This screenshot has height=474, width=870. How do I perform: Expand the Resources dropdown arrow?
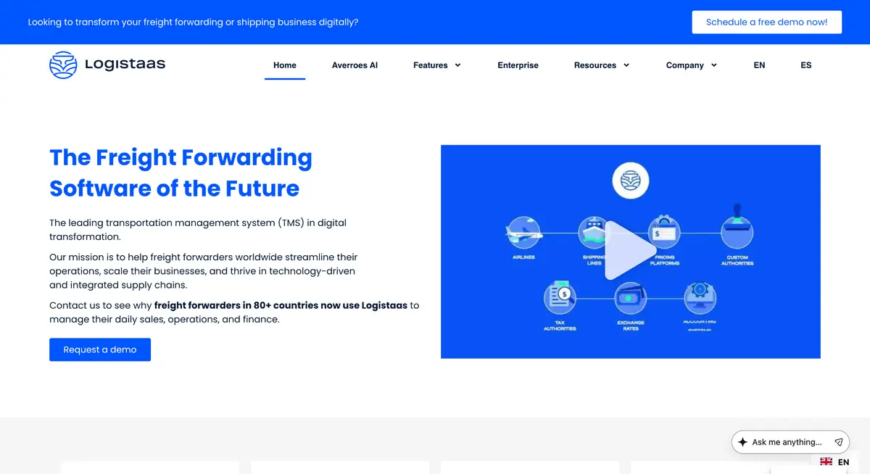[626, 65]
